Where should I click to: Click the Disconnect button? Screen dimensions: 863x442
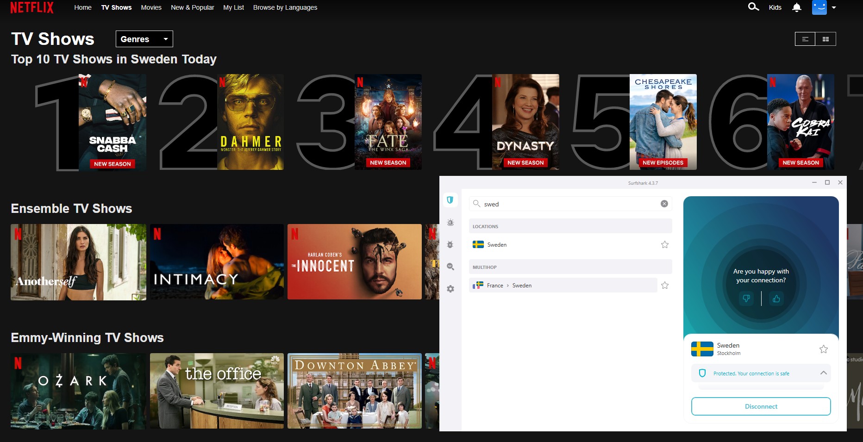pyautogui.click(x=761, y=406)
